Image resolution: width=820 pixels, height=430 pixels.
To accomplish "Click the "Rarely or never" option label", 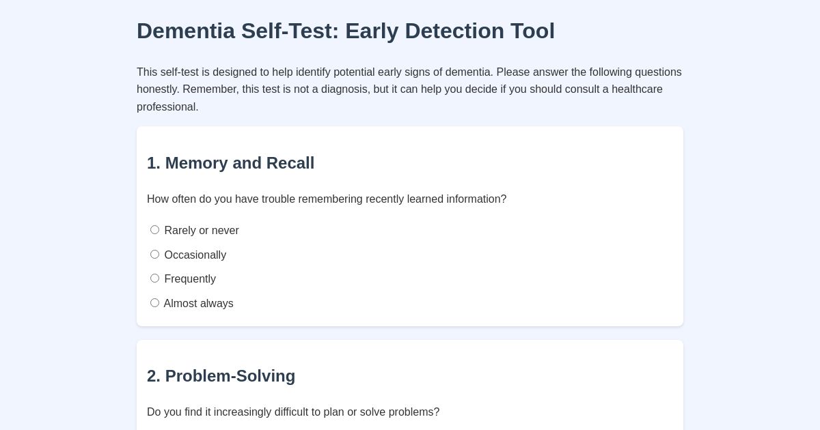I will click(202, 231).
